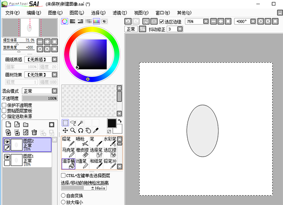The image size is (283, 205).
Task: Enable the 保护不透明度 checkbox
Action: (4, 105)
